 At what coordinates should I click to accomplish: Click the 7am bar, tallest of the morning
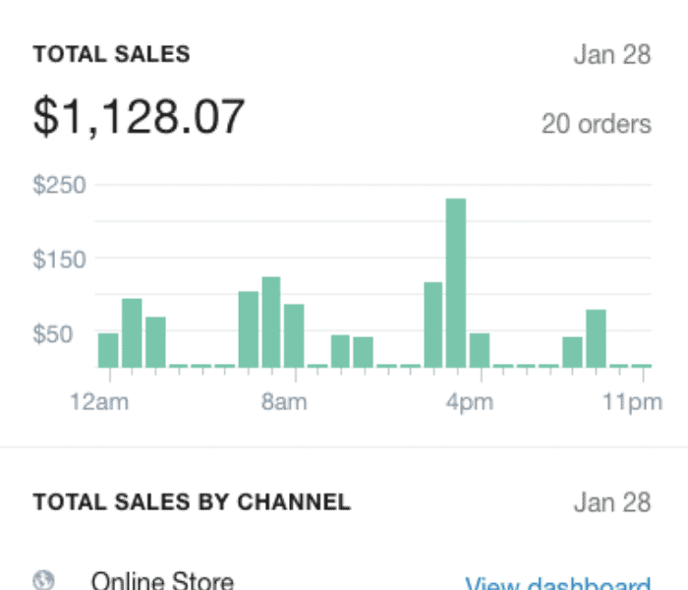click(271, 322)
